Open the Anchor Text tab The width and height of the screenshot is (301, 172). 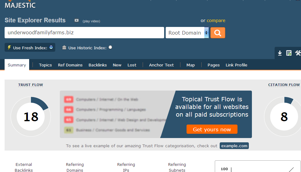click(x=161, y=65)
